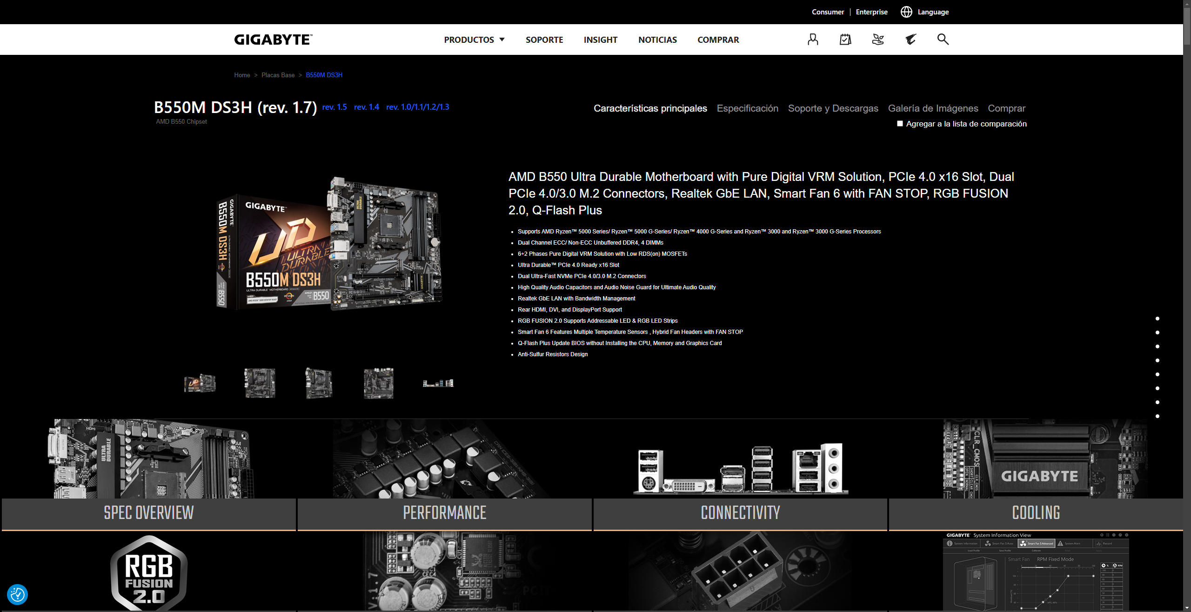Open the SOPORTE menu item
Image resolution: width=1191 pixels, height=612 pixels.
click(544, 40)
